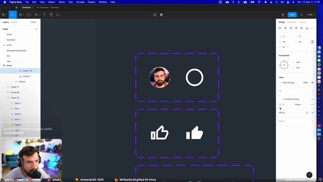This screenshot has width=323, height=182.
Task: Add a new page with the plus icon
Action: click(x=36, y=29)
